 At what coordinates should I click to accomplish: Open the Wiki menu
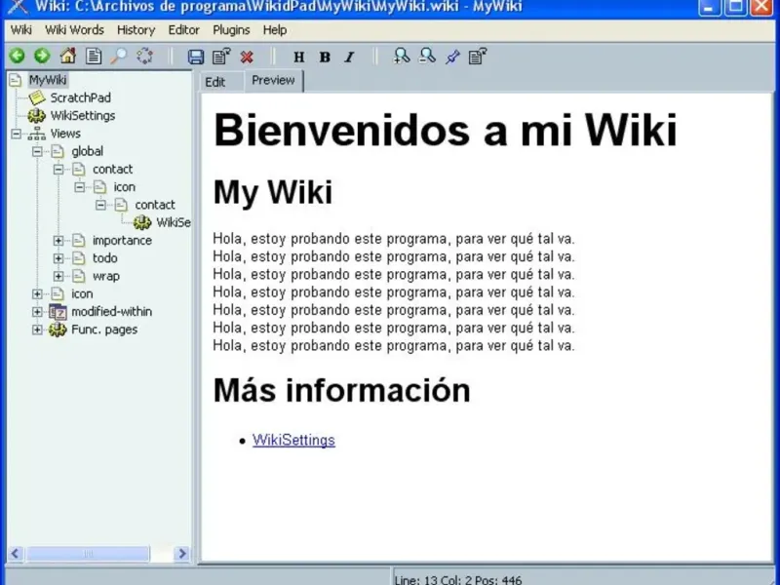[20, 30]
